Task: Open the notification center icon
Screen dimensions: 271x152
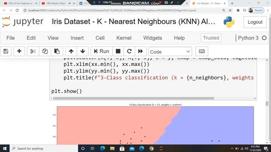Action: 266,148
